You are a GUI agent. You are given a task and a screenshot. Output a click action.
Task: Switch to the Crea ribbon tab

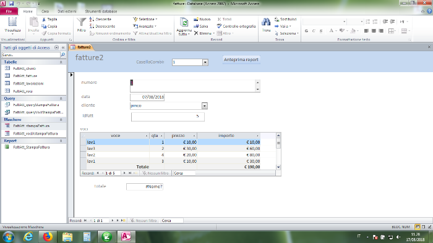tap(45, 11)
